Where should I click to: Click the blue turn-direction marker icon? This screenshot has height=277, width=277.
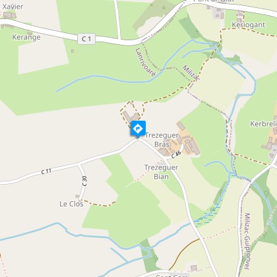[x=138, y=129]
